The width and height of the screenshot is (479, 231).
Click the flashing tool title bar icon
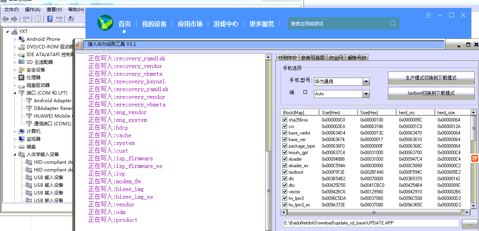pos(78,44)
